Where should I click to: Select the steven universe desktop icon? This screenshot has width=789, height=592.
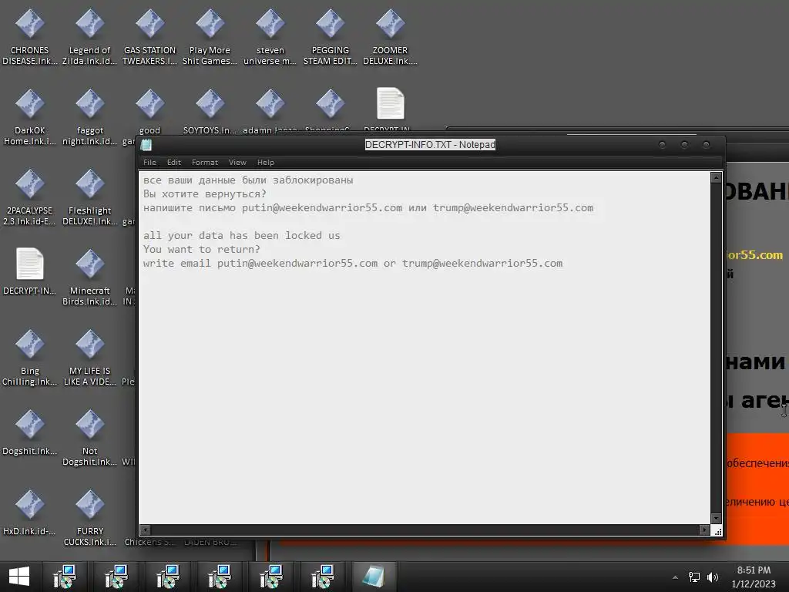(x=270, y=38)
